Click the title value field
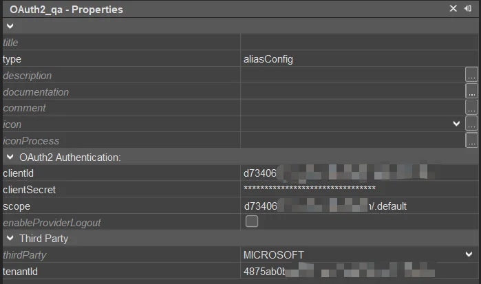Screen dimensions: 481x284 tap(359, 42)
